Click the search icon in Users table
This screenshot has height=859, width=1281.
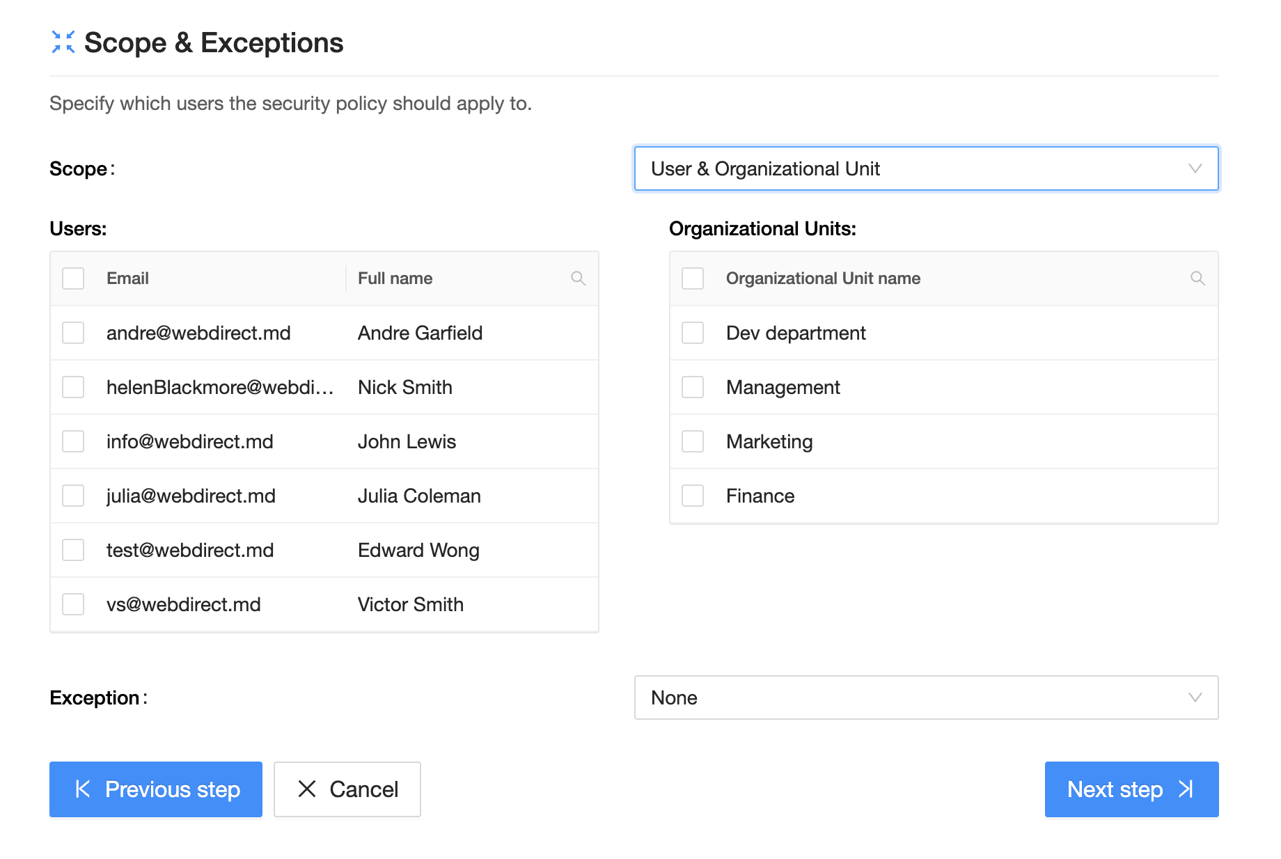coord(578,278)
